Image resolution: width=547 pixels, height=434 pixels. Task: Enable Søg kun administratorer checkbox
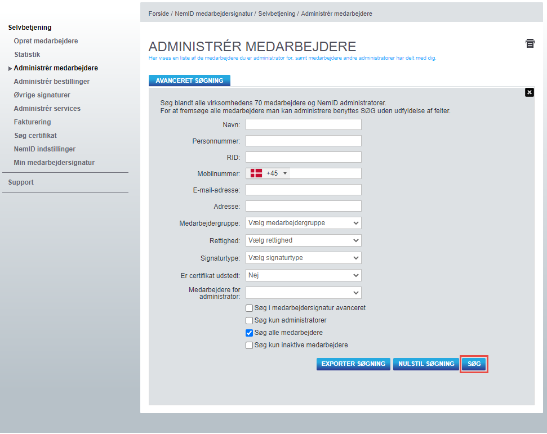[249, 320]
